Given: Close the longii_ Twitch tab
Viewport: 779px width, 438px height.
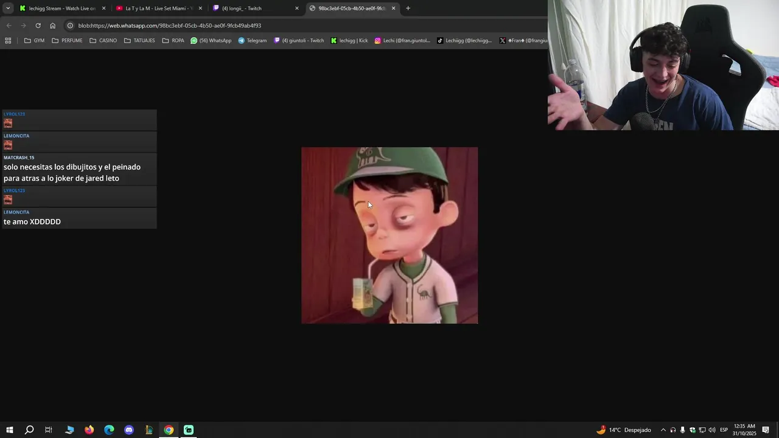Looking at the screenshot, I should [297, 9].
